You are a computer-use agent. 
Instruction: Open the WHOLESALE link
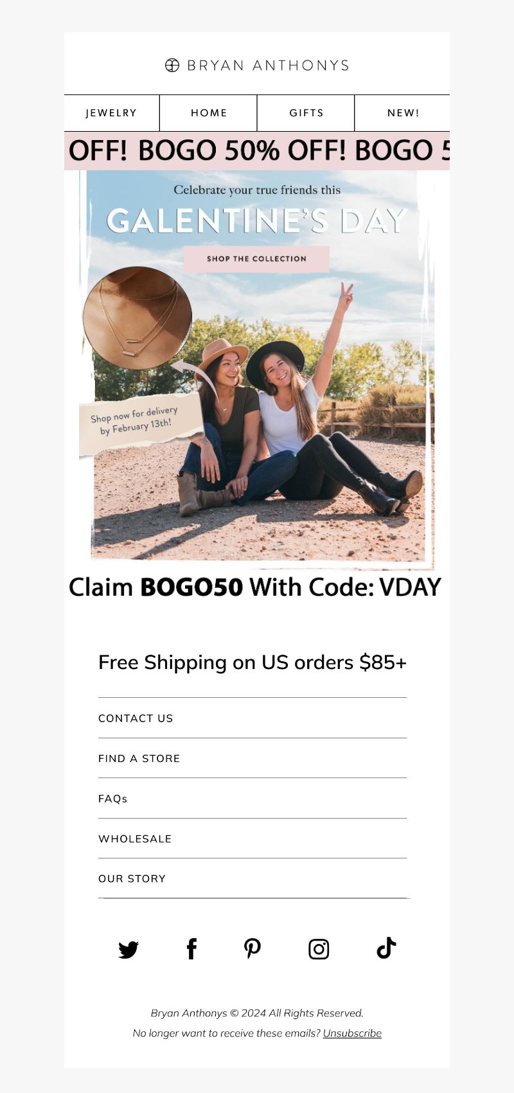tap(135, 839)
